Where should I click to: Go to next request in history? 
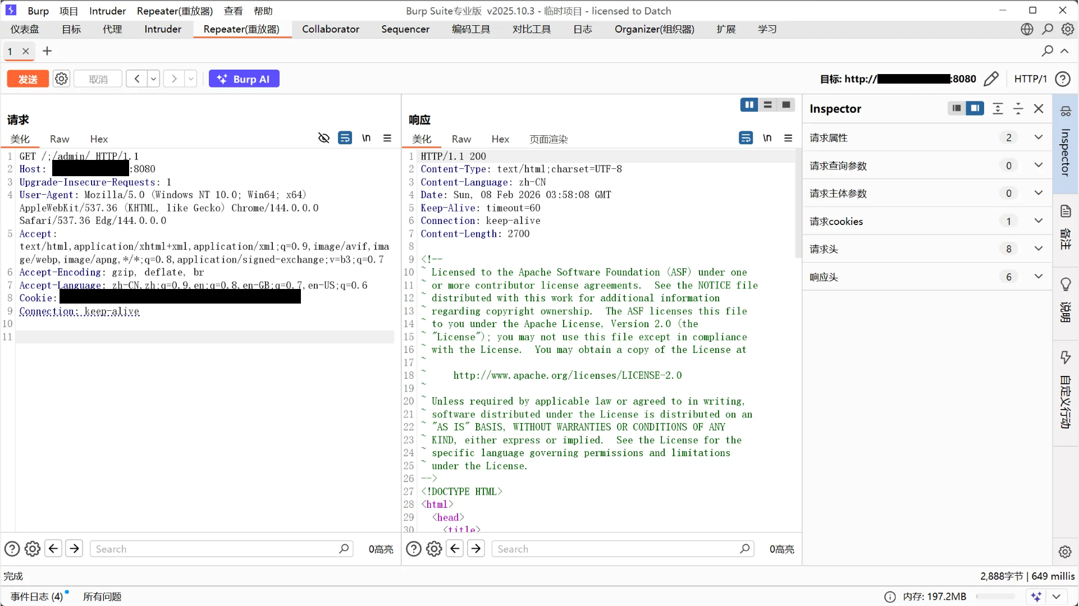(174, 79)
